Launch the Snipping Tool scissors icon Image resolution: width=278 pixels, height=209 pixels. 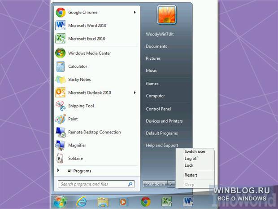[60, 106]
